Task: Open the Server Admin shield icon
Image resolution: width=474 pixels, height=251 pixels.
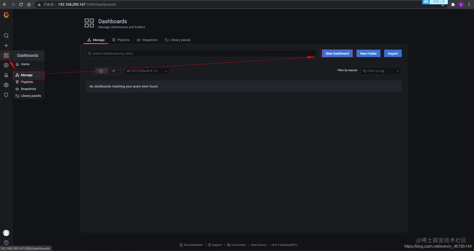Action: point(6,95)
